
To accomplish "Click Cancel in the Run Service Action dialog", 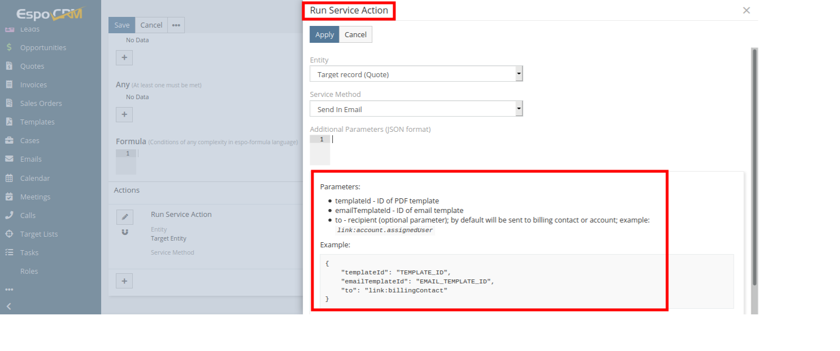I will [355, 34].
